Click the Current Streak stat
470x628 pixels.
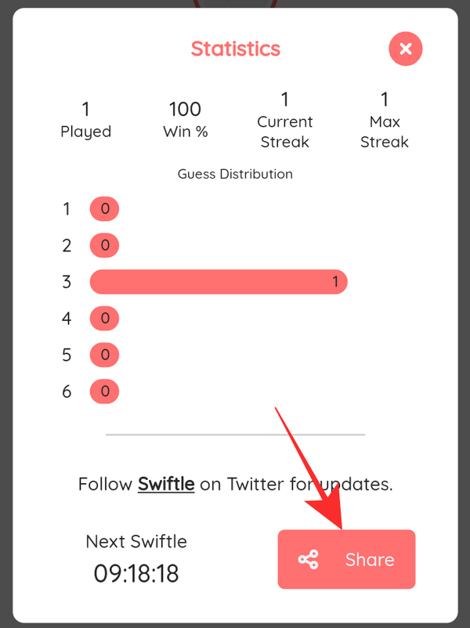click(285, 119)
